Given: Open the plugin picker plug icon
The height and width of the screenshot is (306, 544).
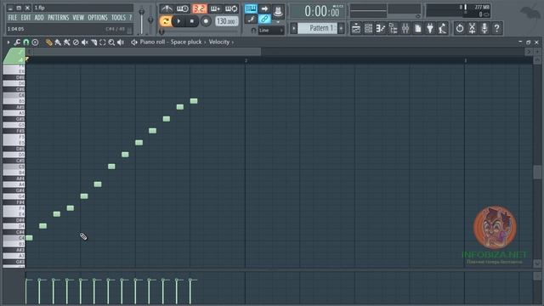Looking at the screenshot, I should (x=430, y=28).
